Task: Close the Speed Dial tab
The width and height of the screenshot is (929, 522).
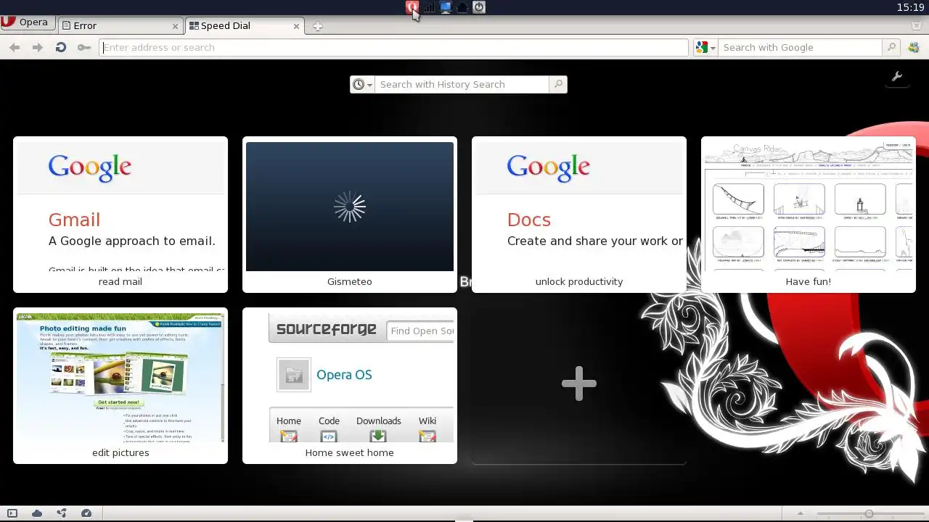Action: 296,26
